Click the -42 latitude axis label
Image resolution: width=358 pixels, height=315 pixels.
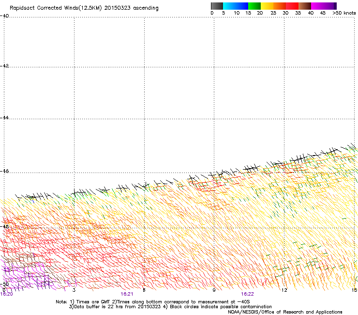4,66
